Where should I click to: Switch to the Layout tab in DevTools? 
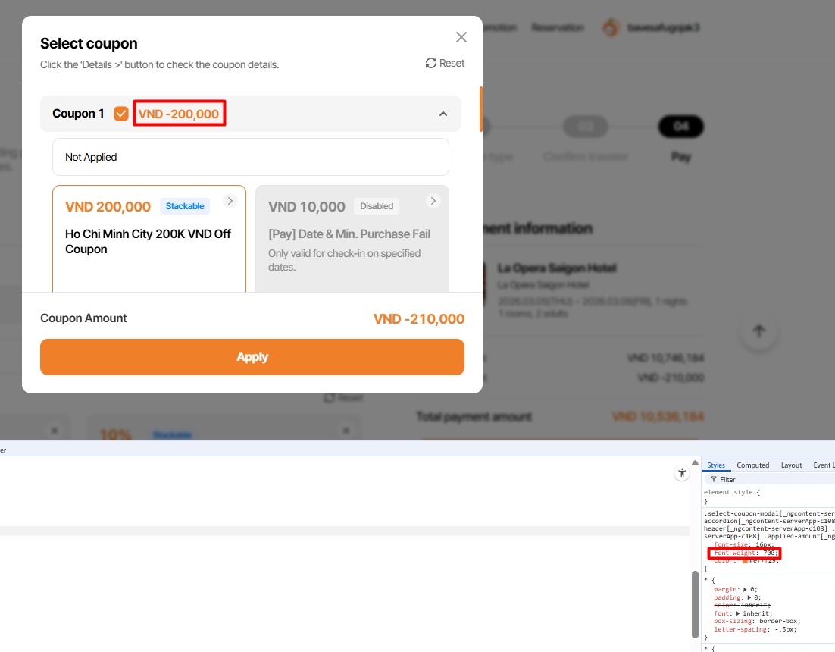(791, 465)
